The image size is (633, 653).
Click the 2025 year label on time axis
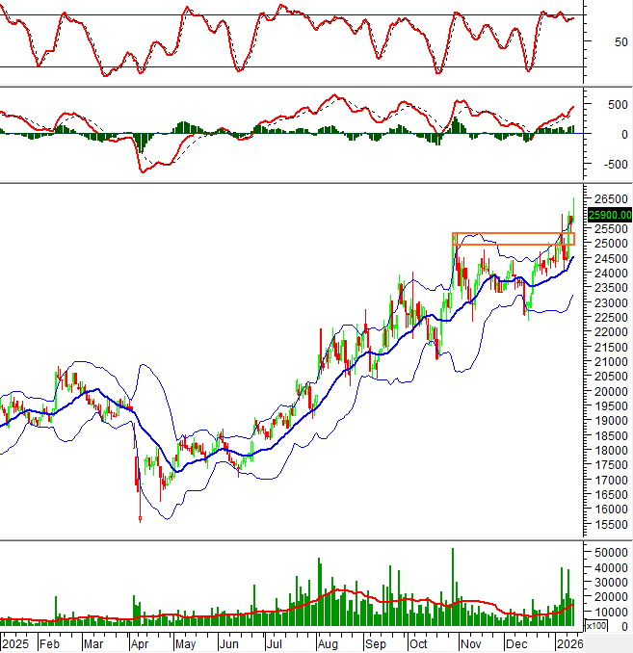click(x=16, y=642)
